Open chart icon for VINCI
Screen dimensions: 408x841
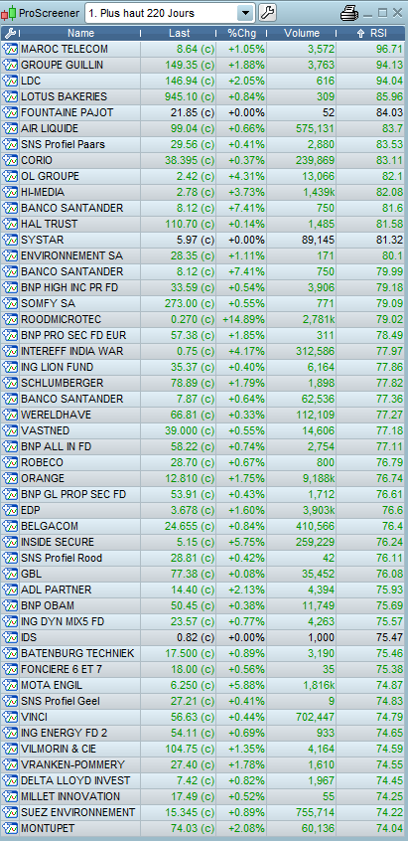(10, 717)
